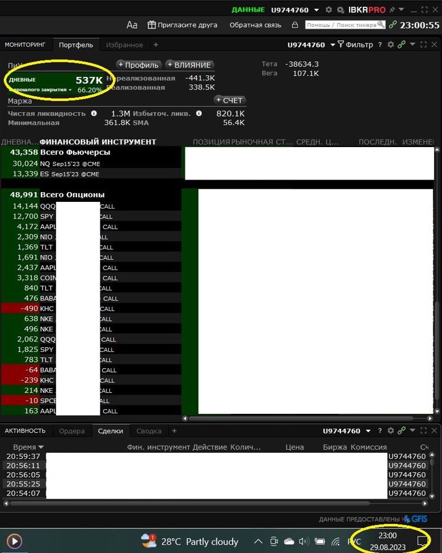Add a new tab in the Активность panel
This screenshot has height=553, width=442.
[x=175, y=430]
